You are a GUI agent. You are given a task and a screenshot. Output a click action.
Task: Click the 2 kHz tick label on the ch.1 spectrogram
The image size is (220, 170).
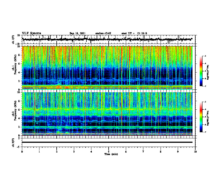coord(19,81)
